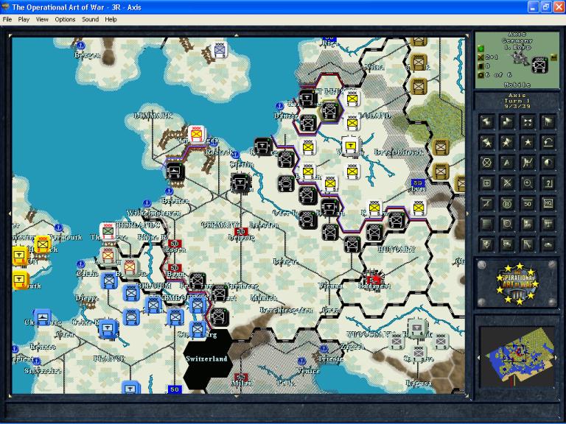The width and height of the screenshot is (566, 424).
Task: Select the black Switzerland hex on map
Action: (207, 359)
